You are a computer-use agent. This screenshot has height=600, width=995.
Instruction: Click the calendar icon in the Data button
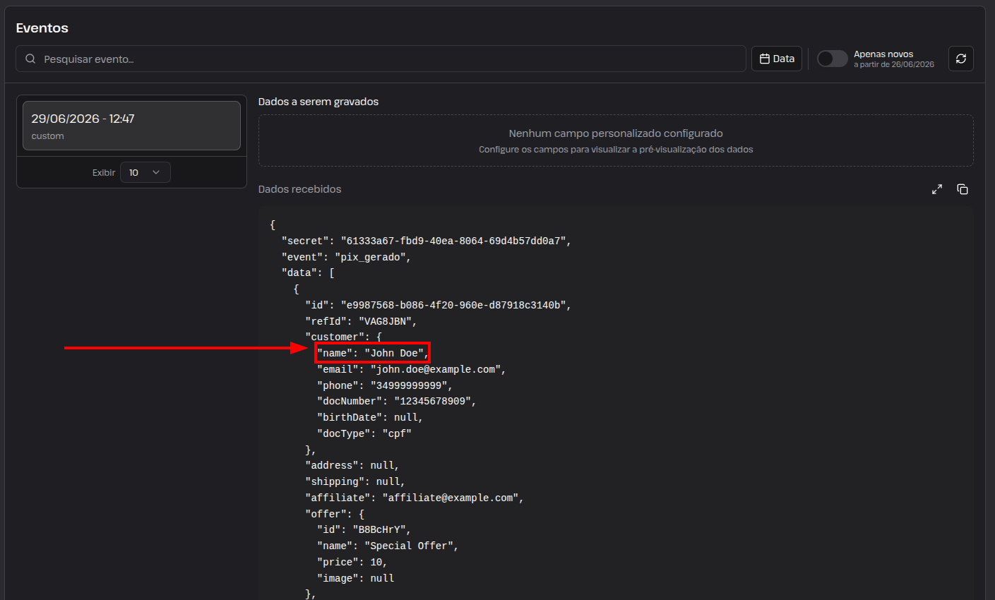(764, 59)
